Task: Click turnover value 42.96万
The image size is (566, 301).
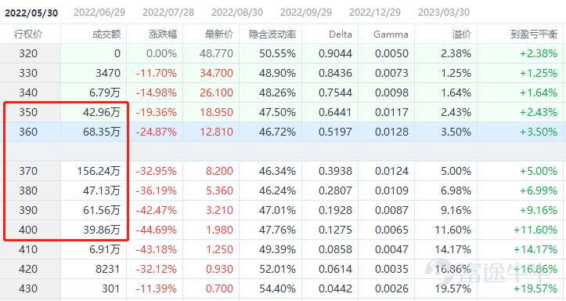Action: [x=102, y=112]
